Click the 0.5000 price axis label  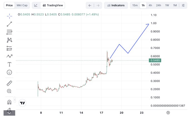(155, 65)
